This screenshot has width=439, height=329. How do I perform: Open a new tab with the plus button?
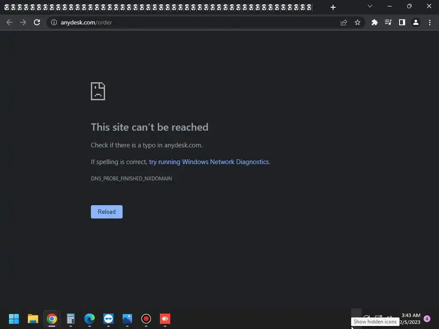333,7
